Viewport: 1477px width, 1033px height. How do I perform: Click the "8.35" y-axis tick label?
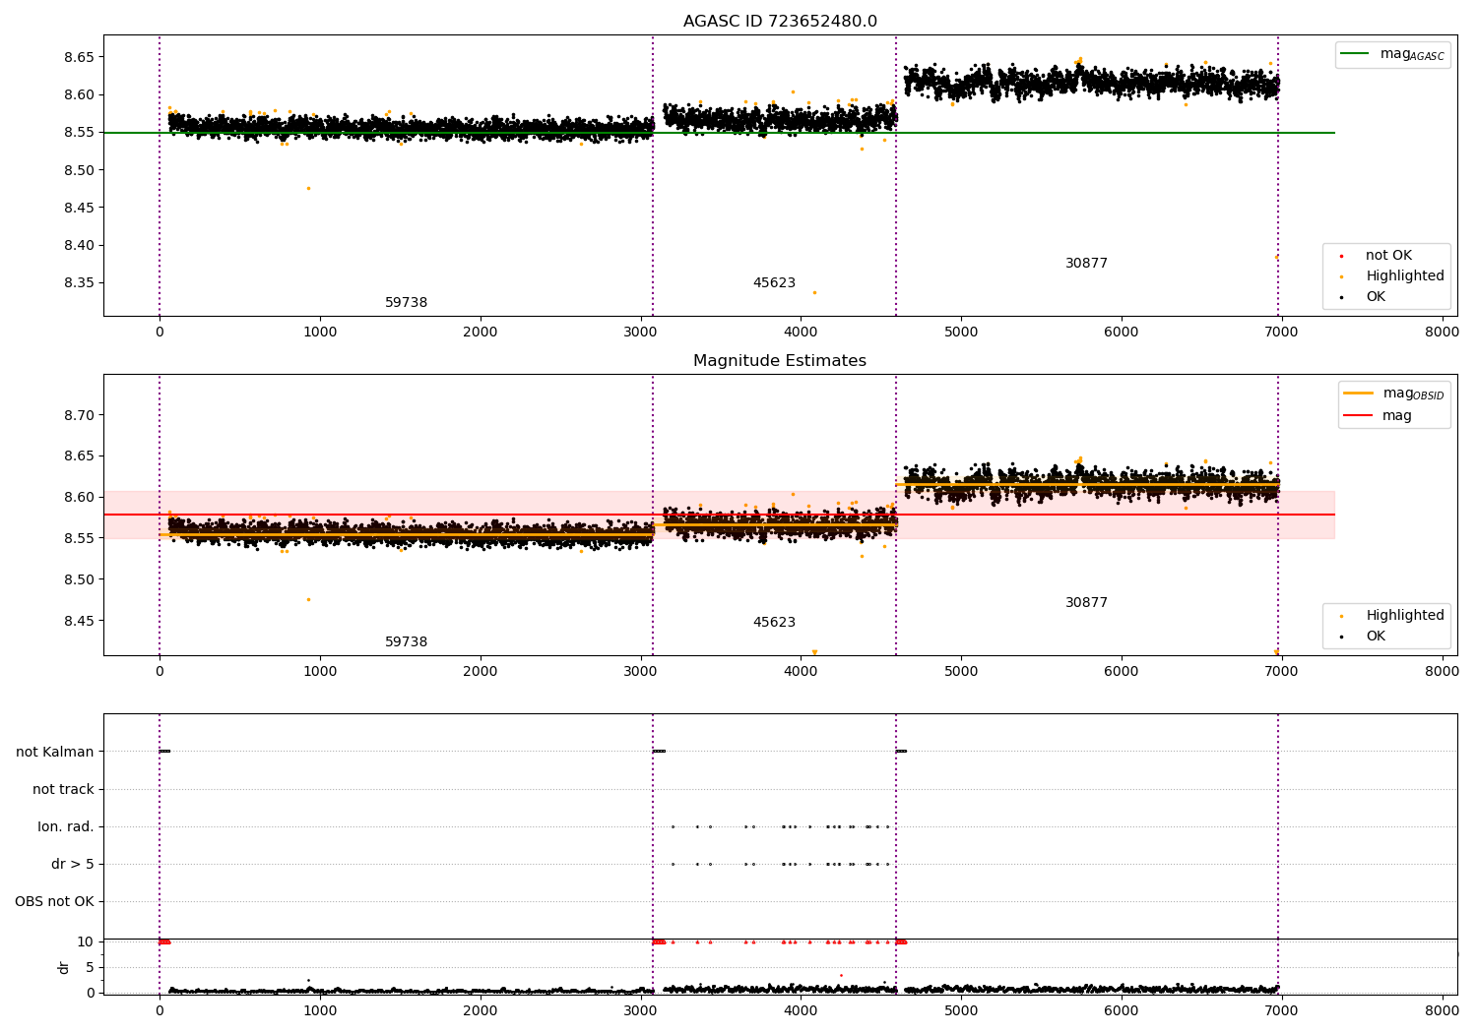[x=79, y=283]
